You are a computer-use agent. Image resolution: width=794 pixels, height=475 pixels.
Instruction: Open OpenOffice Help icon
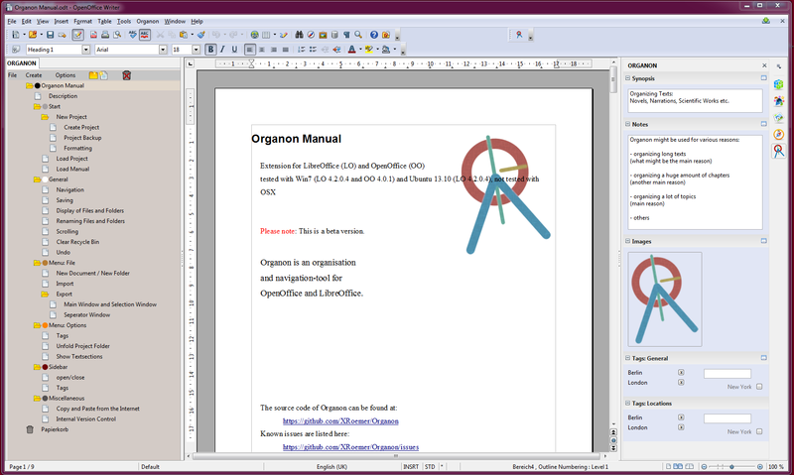374,35
